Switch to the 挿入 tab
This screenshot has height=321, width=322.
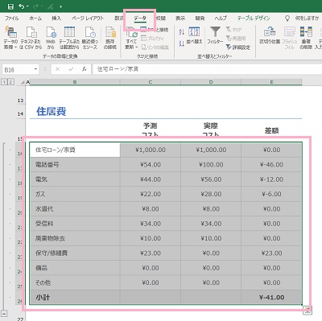point(56,19)
